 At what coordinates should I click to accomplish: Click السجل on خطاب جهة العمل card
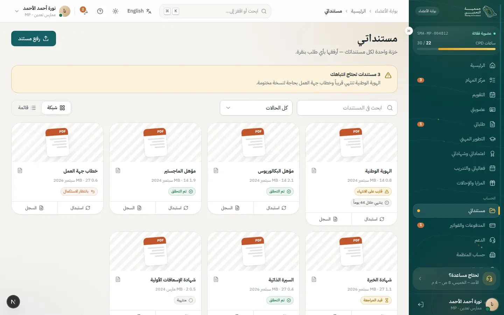click(x=34, y=208)
